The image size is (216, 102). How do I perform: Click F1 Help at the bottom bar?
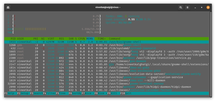pos(11,93)
